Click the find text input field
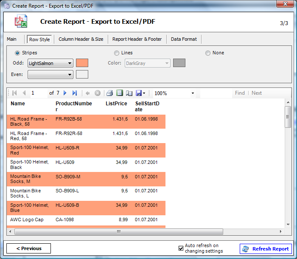Viewport: 297px width, 259px height. [216, 93]
